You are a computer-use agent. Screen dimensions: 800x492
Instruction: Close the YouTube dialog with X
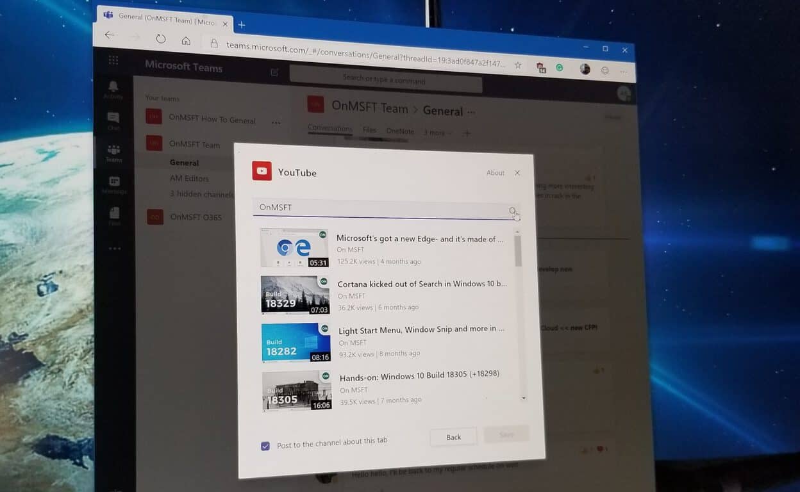tap(517, 173)
